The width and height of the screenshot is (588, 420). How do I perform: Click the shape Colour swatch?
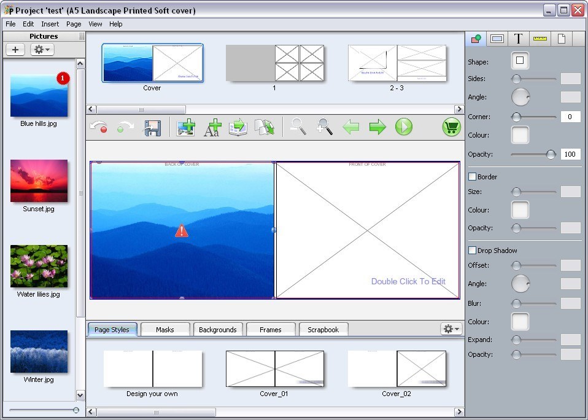point(520,135)
